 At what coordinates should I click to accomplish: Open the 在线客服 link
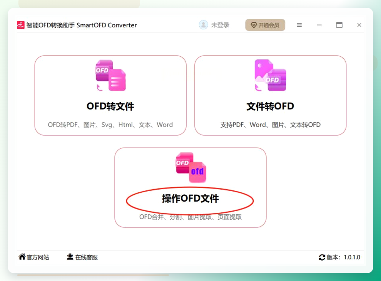pos(86,257)
